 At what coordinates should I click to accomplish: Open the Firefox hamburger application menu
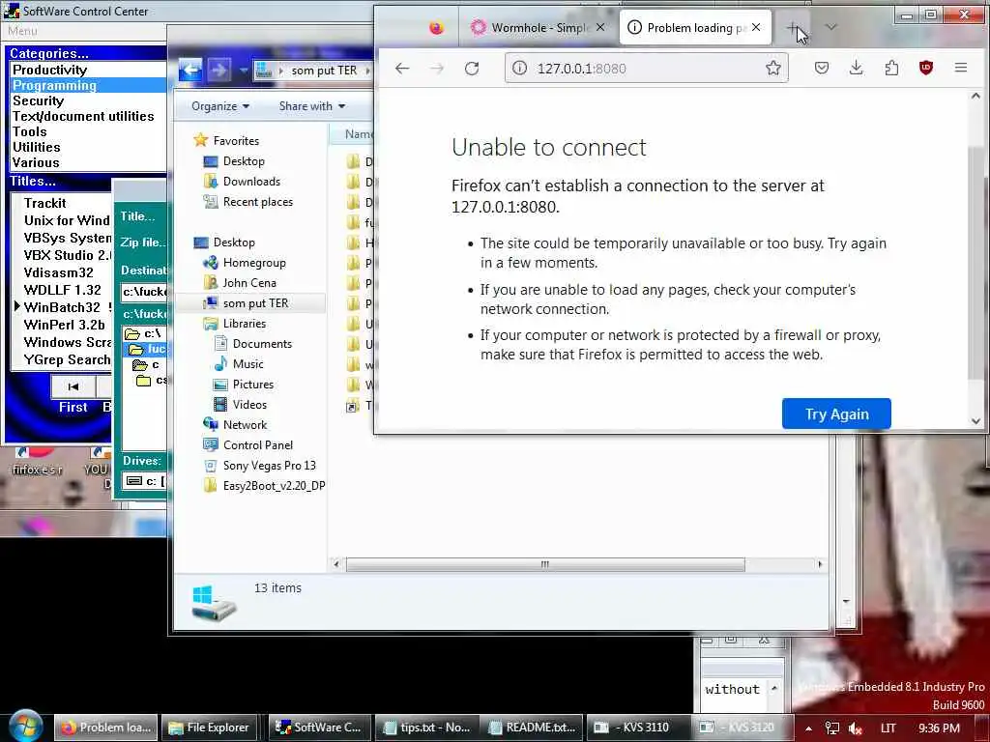point(961,68)
